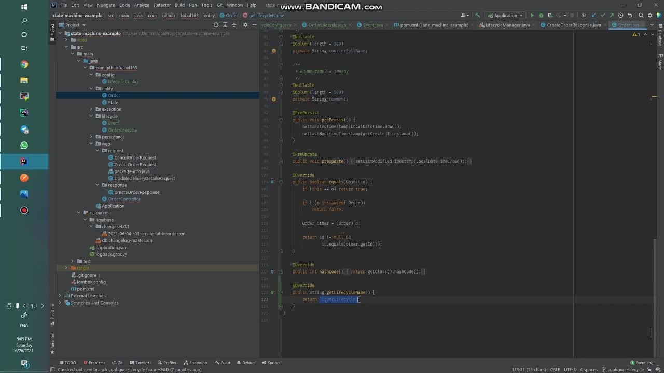Build project with the hammer icon
This screenshot has width=664, height=373.
coord(478,16)
